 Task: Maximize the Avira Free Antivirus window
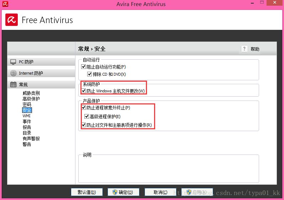pos(262,2)
